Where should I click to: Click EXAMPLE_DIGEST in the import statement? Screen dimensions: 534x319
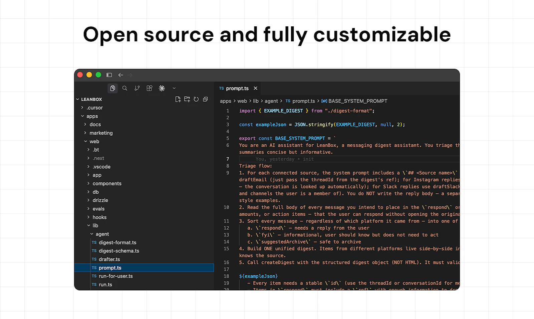[283, 111]
